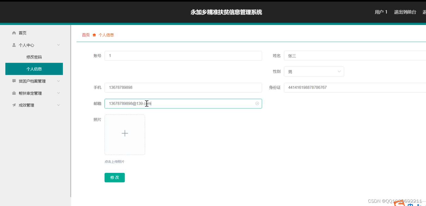This screenshot has width=426, height=206.
Task: Click the home icon beside 首页 in sidebar
Action: pos(14,33)
